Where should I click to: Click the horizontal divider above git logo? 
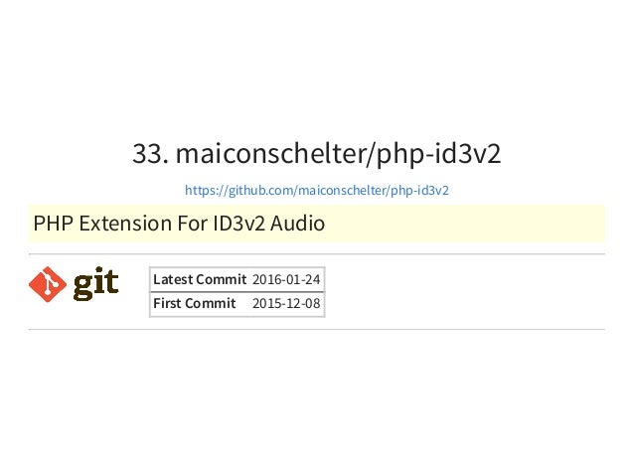[x=317, y=254]
